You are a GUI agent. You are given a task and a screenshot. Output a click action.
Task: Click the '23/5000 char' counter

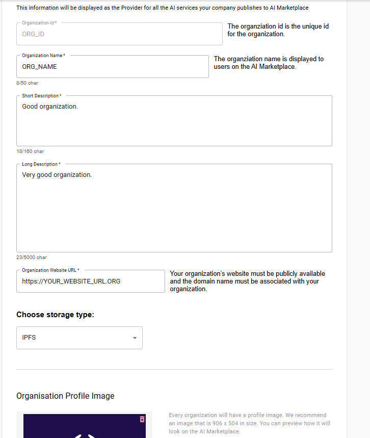pos(32,257)
